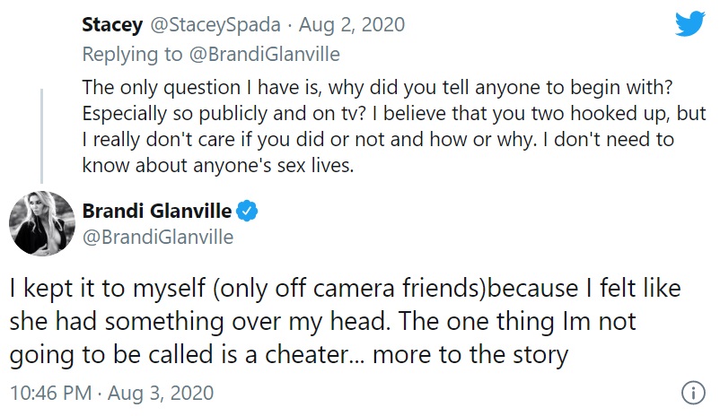Click the 'Replying to' label text
This screenshot has height=416, width=720.
coord(132,55)
